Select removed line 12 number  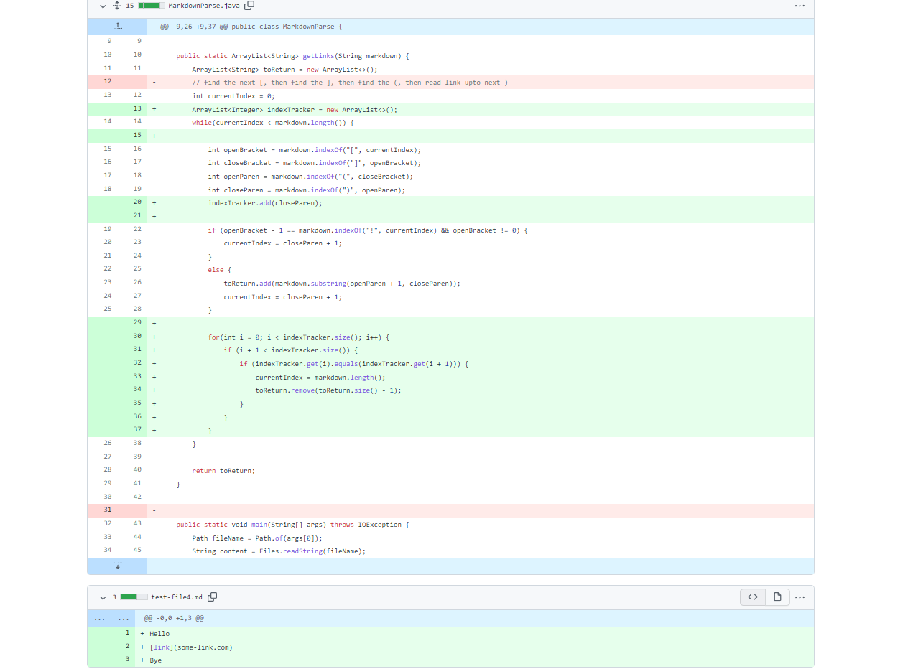click(107, 82)
